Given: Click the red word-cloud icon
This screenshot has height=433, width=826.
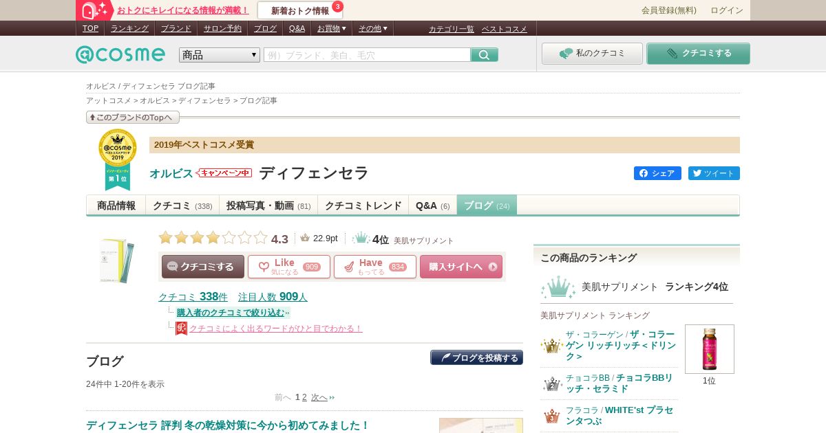Looking at the screenshot, I should [181, 329].
